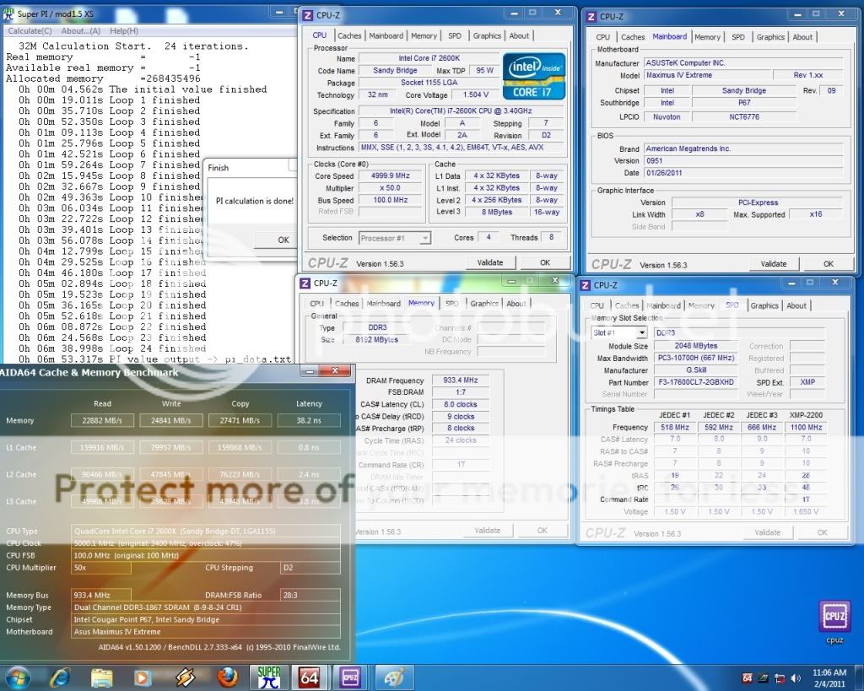Click the processor Name field "Intel Core i7 2600K"
Viewport: 864px width, 691px height.
point(429,58)
